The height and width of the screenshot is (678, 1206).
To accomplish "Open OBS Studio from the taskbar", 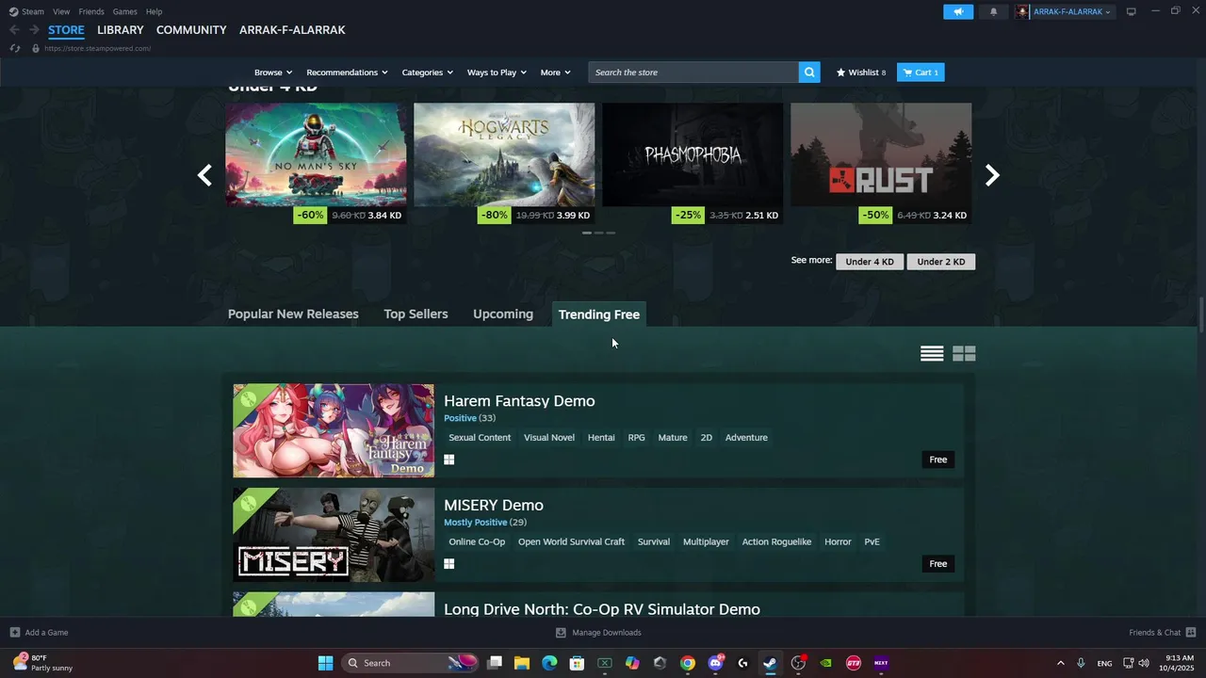I will (x=798, y=663).
